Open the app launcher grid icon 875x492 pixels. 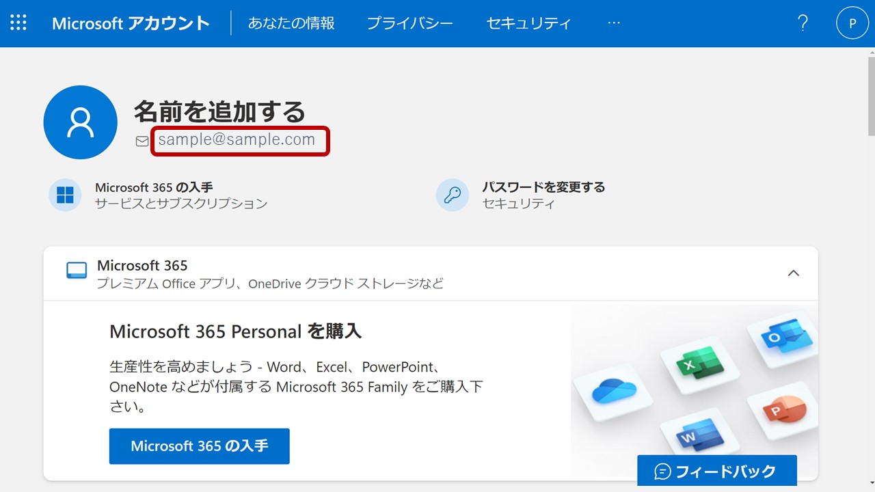(18, 23)
